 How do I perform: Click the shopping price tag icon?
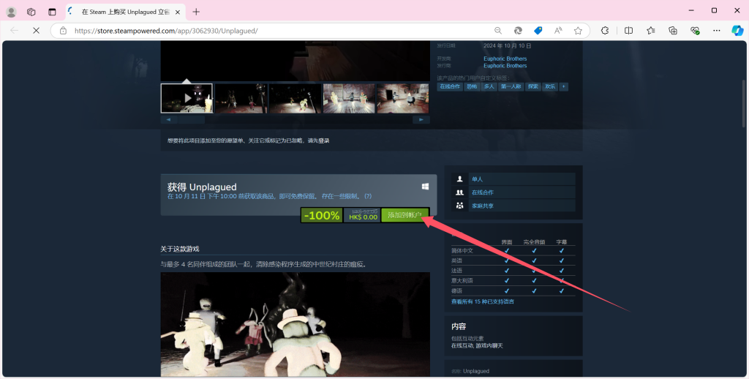click(x=538, y=31)
